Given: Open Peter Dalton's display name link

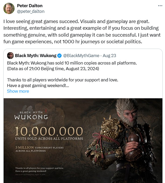Looking at the screenshot, I should (30, 6).
